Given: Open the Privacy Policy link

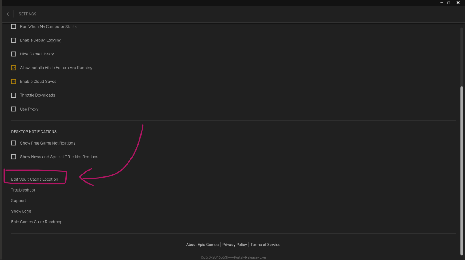Looking at the screenshot, I should (x=235, y=245).
